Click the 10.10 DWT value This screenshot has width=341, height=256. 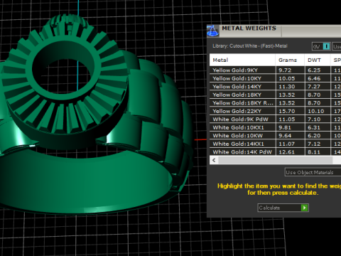[316, 111]
